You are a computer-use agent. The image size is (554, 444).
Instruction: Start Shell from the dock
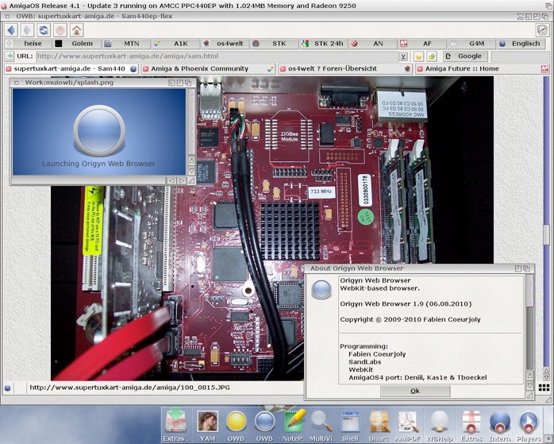click(350, 422)
